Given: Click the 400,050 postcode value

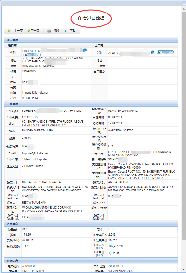Looking at the screenshot, I should 27,138.
